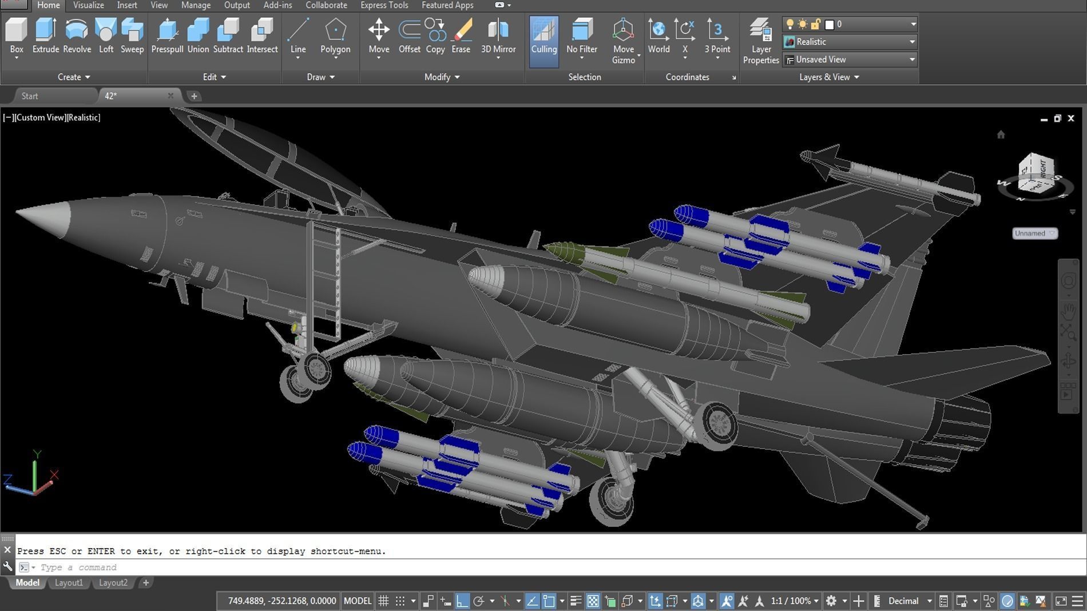Activate the Move tool
Screen dimensions: 1087x611
[x=379, y=36]
